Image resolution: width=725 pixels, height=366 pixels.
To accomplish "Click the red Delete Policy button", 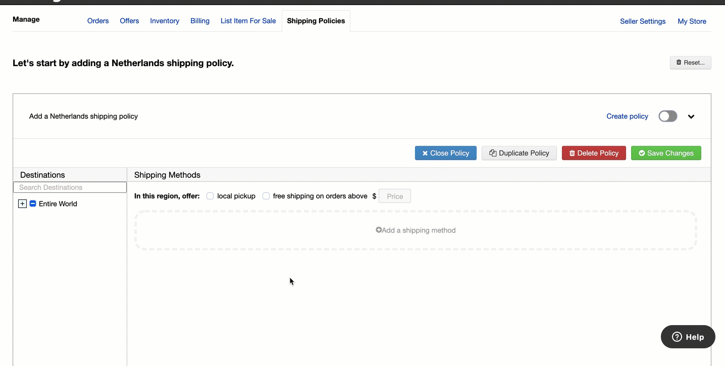I will click(594, 153).
